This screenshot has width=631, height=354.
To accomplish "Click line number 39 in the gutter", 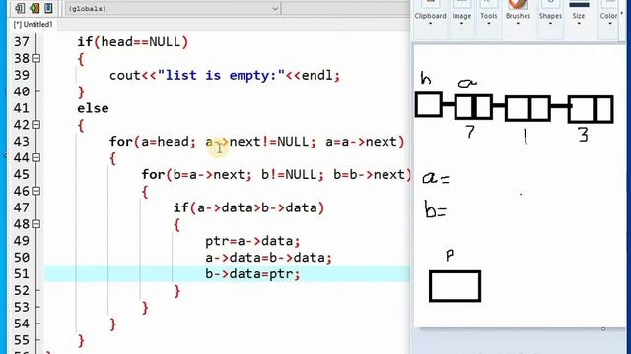I will click(x=22, y=75).
